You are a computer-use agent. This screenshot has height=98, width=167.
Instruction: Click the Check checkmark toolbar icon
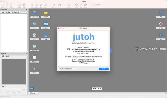(x=41, y=5)
